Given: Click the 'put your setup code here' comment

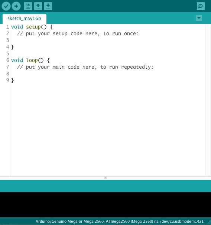Looking at the screenshot, I should (x=78, y=34).
